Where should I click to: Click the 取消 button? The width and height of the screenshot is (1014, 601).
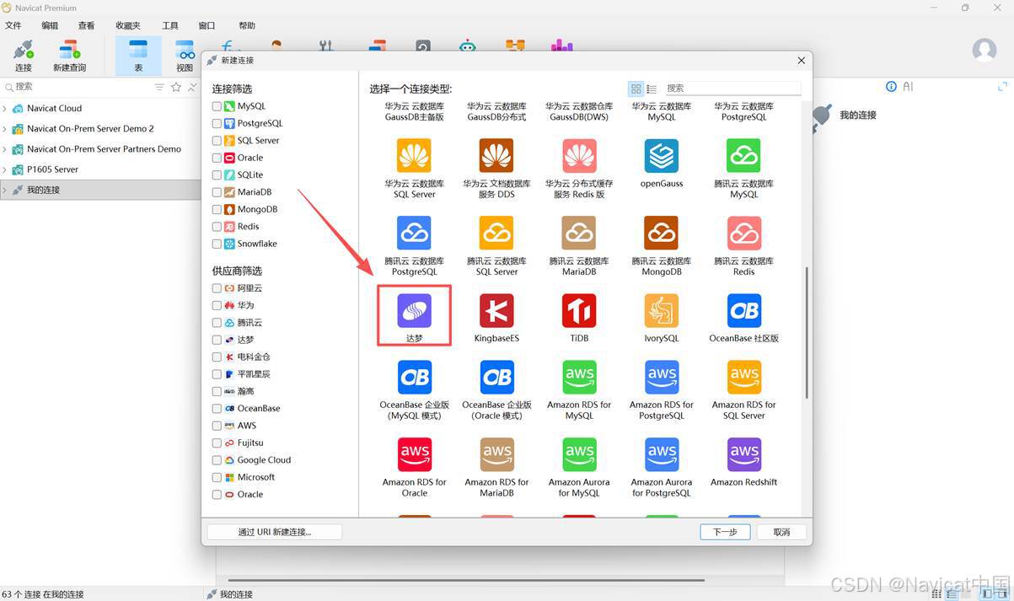tap(781, 532)
